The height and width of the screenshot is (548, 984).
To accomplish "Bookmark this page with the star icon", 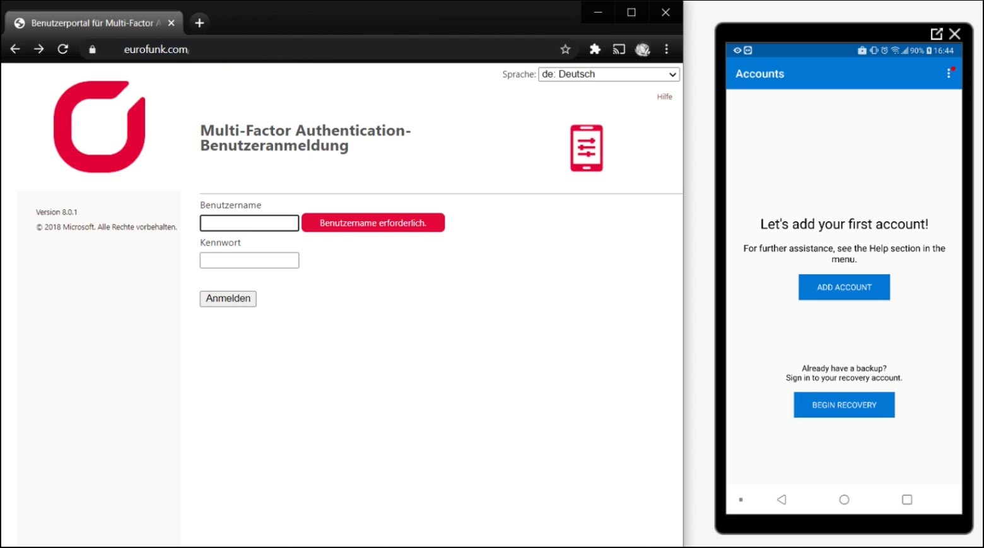I will click(x=565, y=49).
